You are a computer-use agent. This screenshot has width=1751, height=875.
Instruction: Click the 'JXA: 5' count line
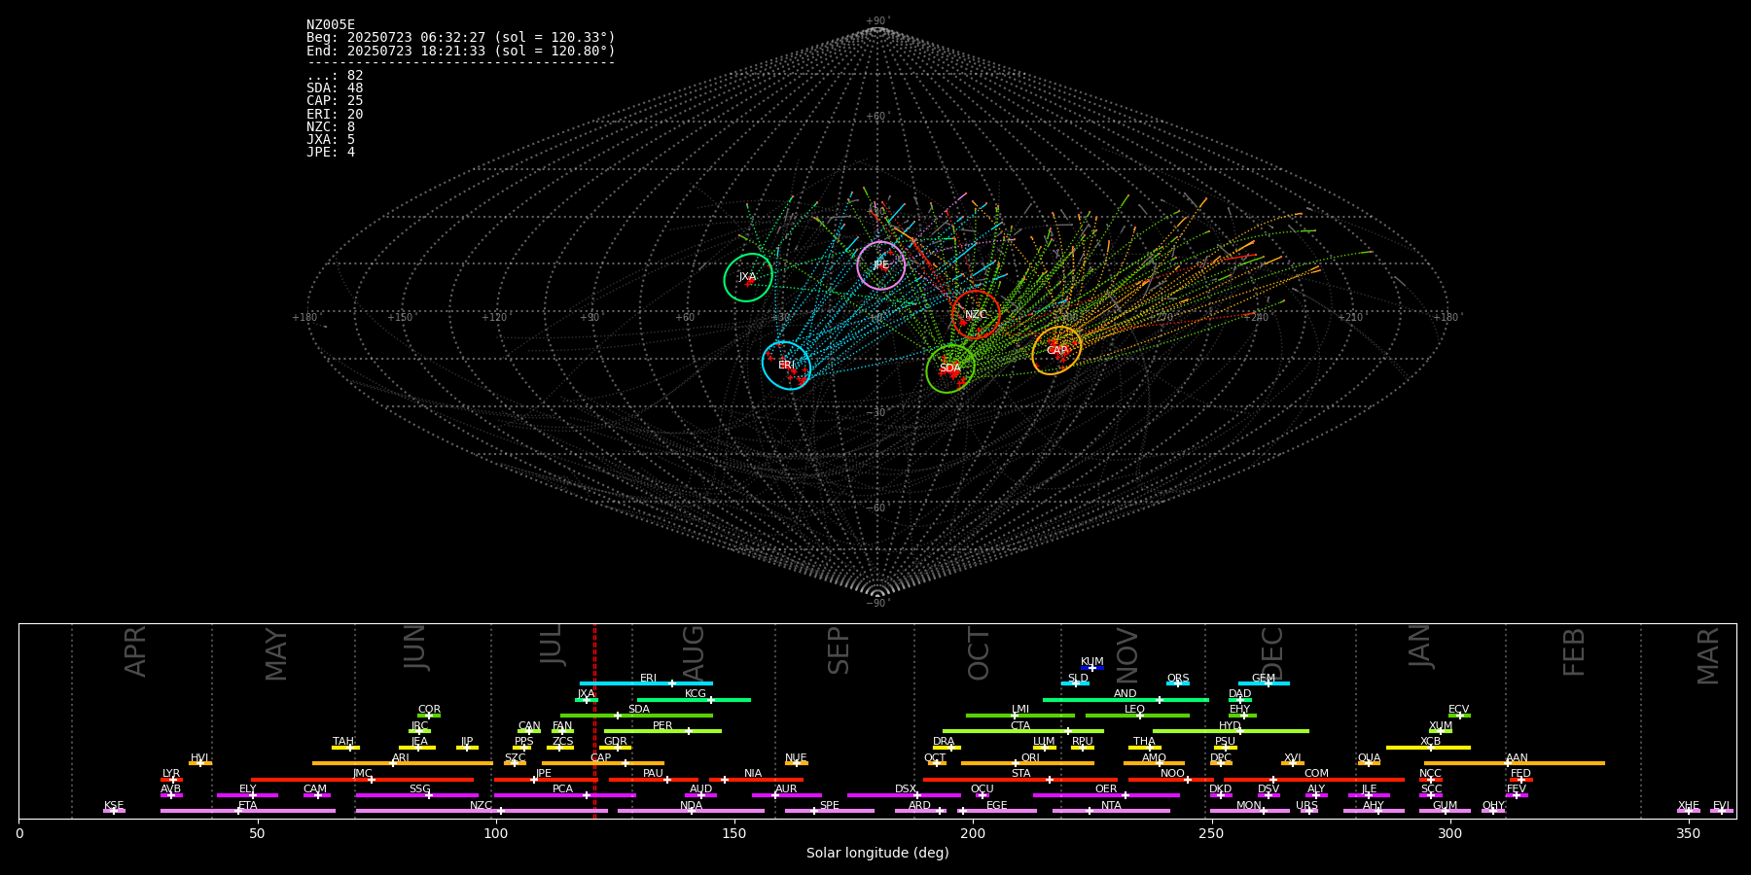(x=331, y=140)
